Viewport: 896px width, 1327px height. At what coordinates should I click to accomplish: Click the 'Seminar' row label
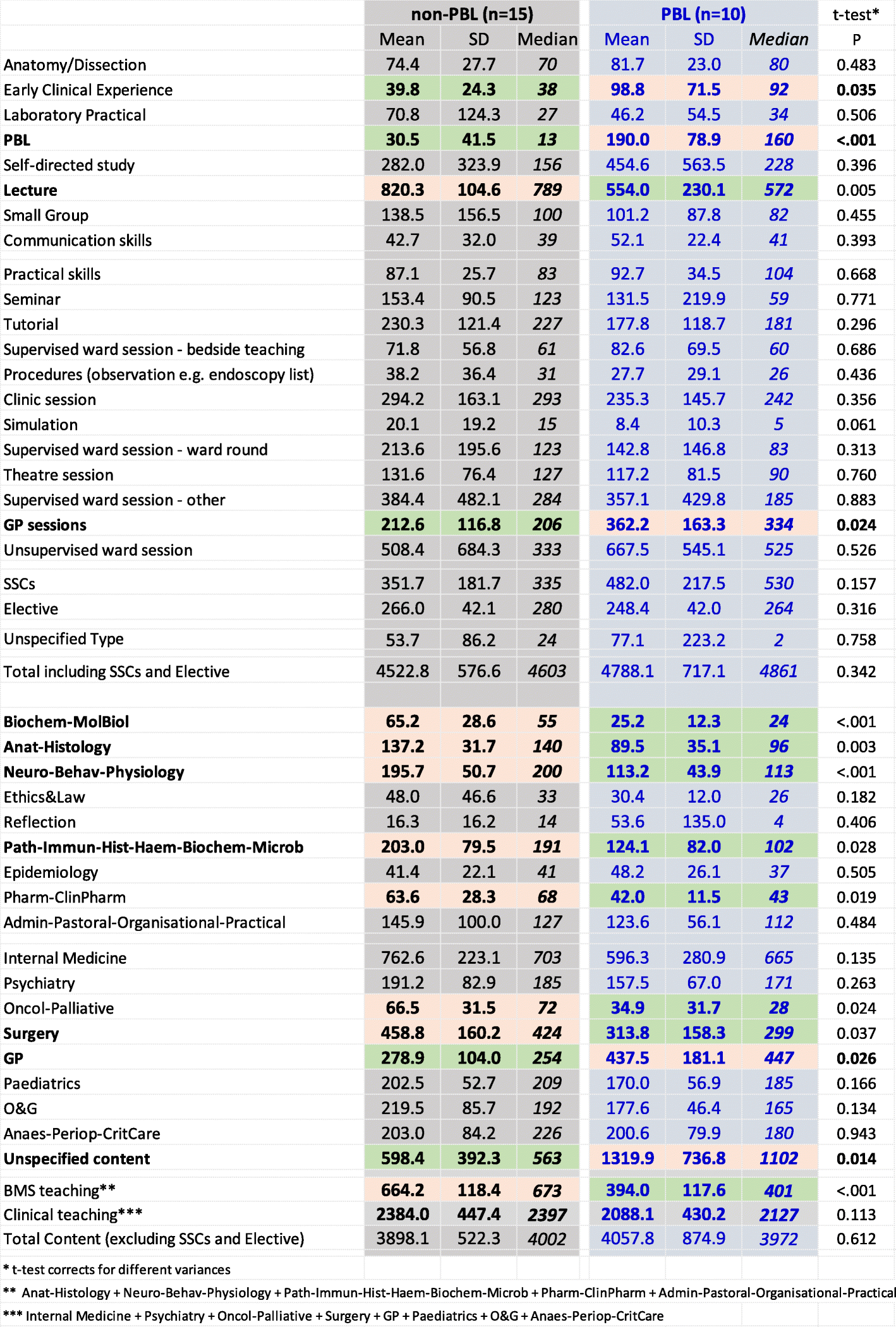pos(32,299)
